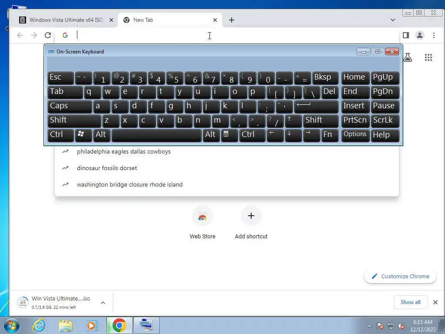
Task: Click the Action Center flag tray icon
Action: (x=380, y=326)
